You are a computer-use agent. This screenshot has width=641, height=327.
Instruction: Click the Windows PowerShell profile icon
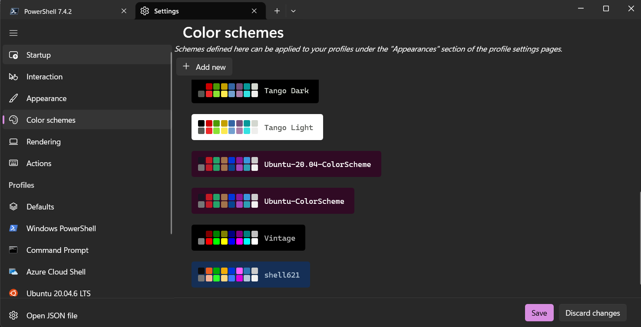[13, 228]
